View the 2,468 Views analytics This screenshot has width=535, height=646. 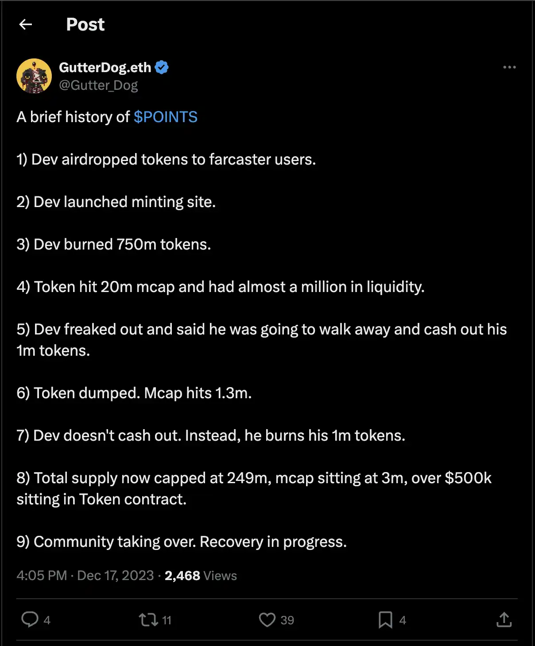point(201,575)
